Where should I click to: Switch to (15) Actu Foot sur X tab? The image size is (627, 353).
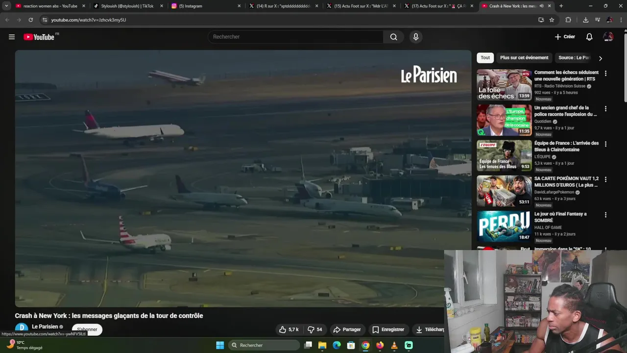tap(362, 6)
